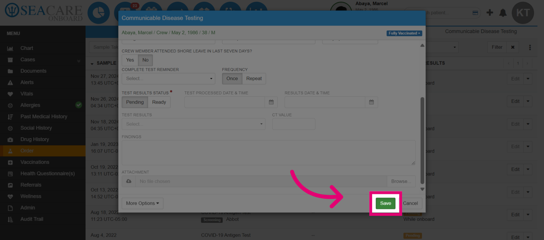The image size is (544, 240).
Task: Set test results status to Pending
Action: 135,102
